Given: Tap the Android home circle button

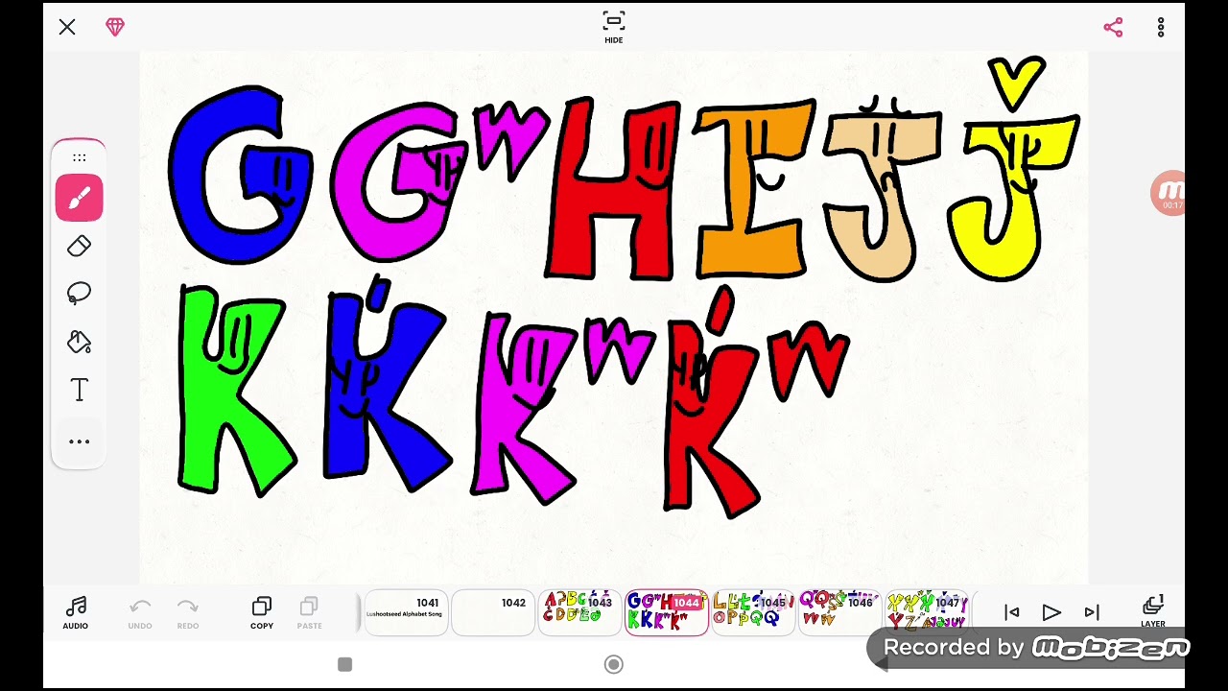Looking at the screenshot, I should coord(614,664).
